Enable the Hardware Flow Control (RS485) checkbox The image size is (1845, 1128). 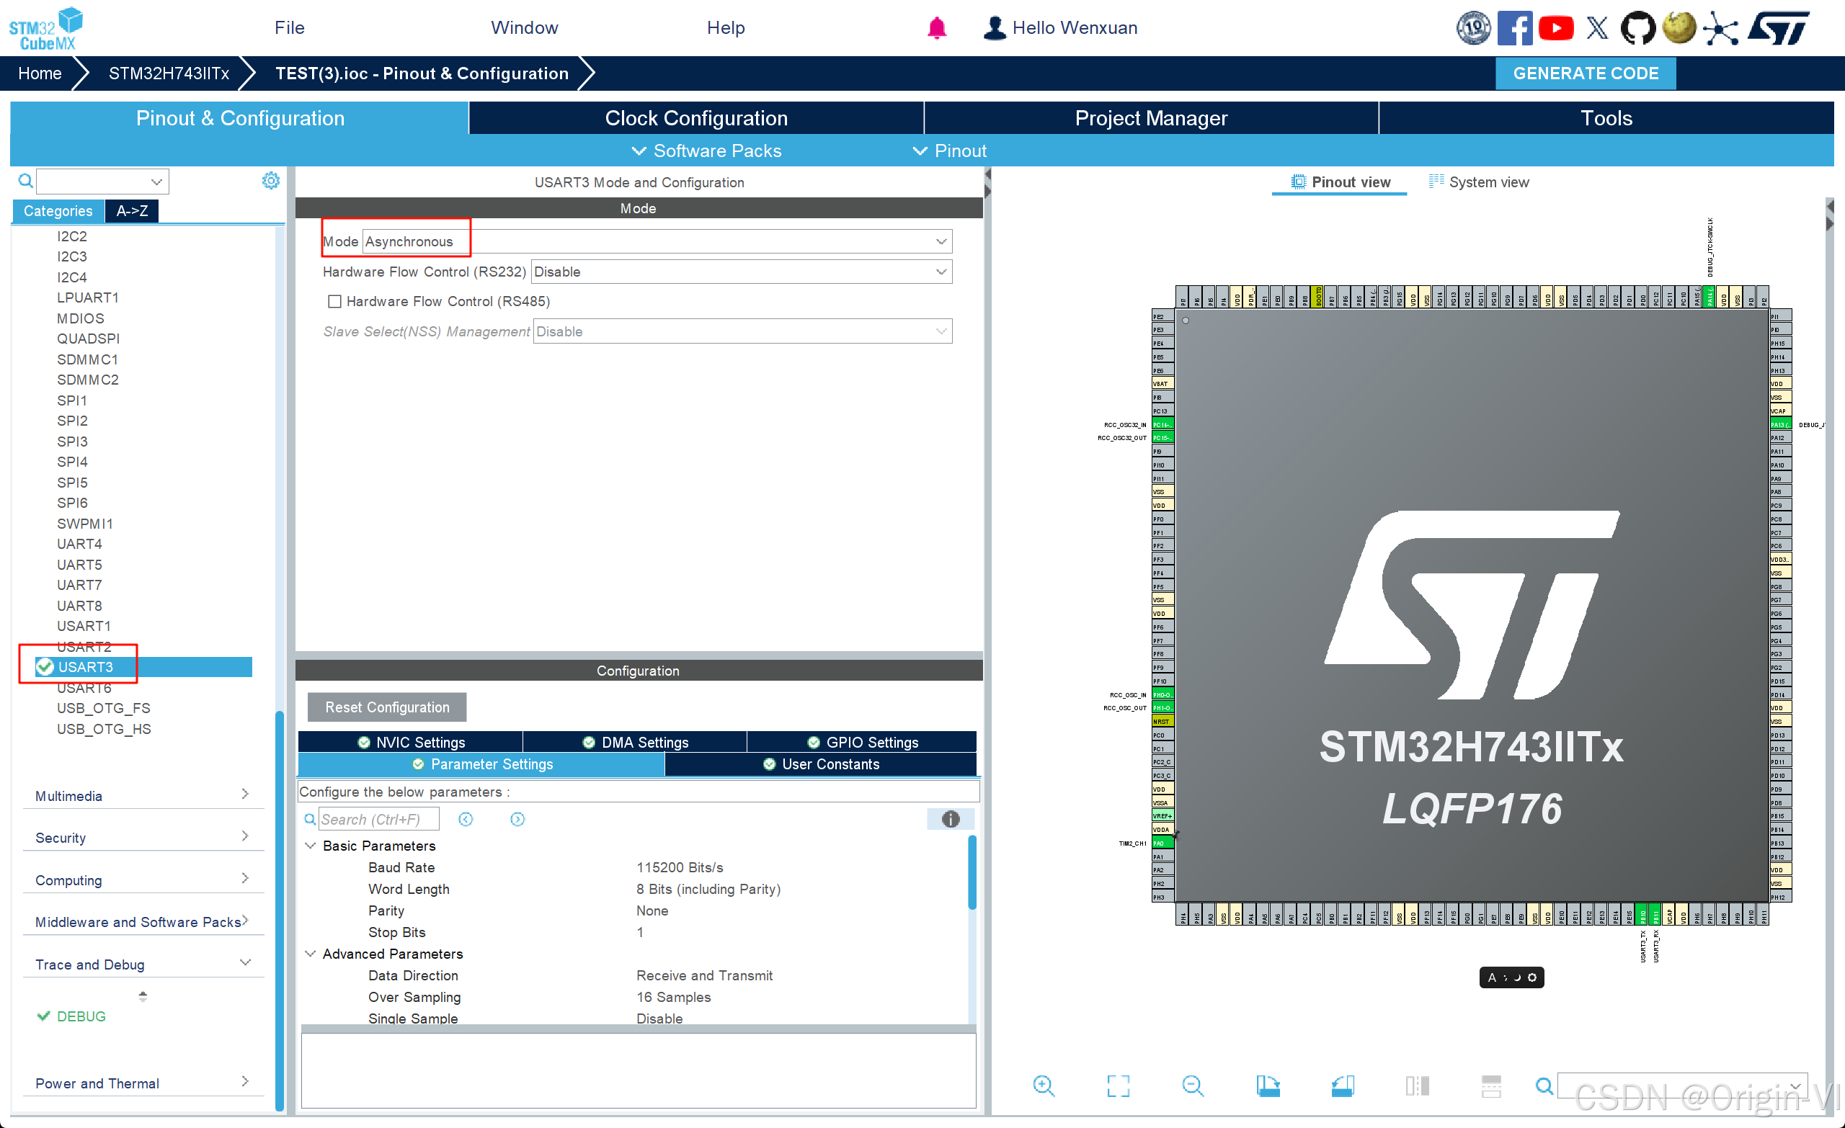tap(334, 302)
